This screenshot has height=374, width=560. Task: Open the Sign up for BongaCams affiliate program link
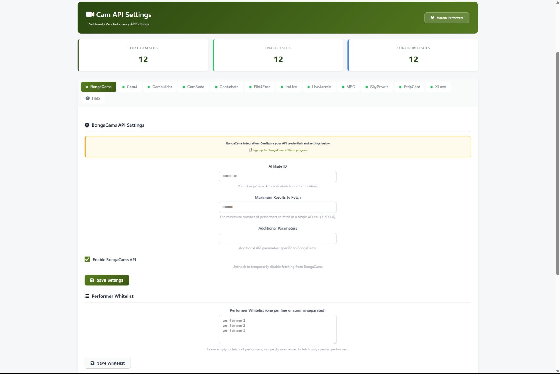point(280,150)
